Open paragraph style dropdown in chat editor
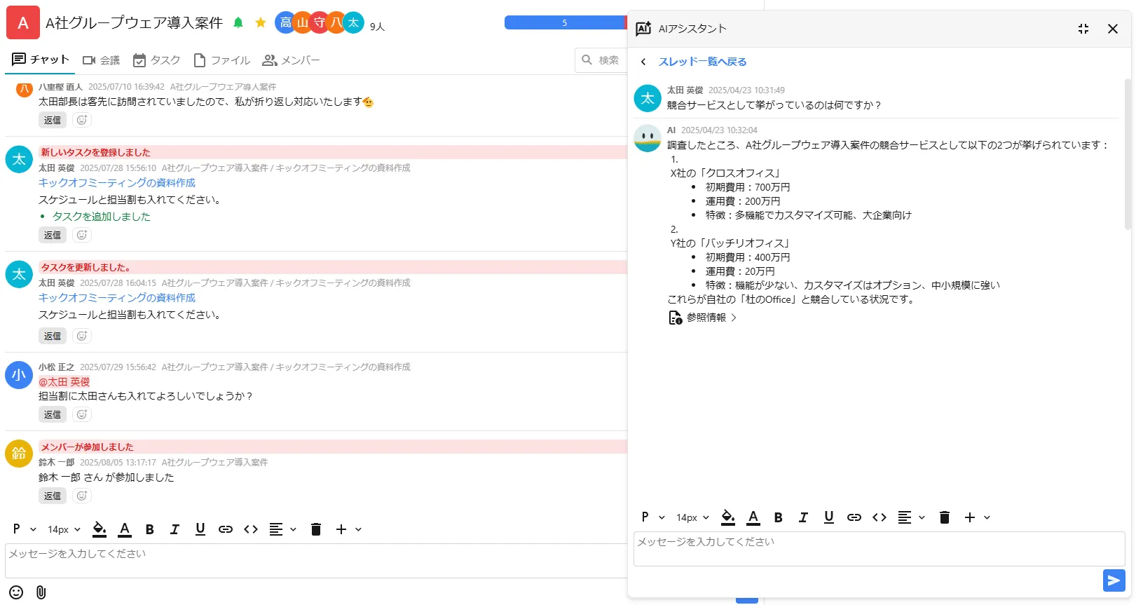The image size is (1136, 605). coord(24,529)
